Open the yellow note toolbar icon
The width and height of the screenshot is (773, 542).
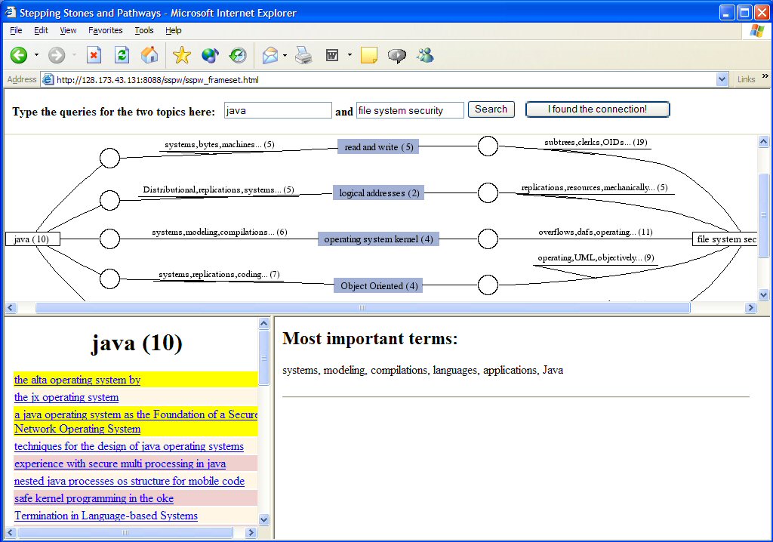point(368,55)
